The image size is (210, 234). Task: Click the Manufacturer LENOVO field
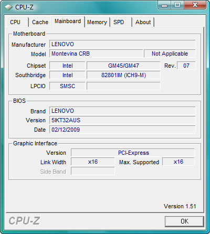[x=122, y=44]
